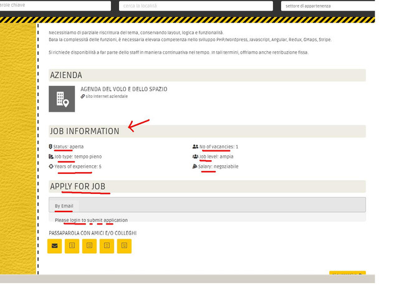Click the link icon beside company website
This screenshot has height=285, width=399.
click(83, 97)
